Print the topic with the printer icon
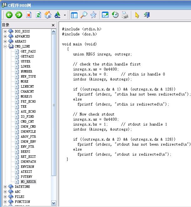 tap(125, 15)
